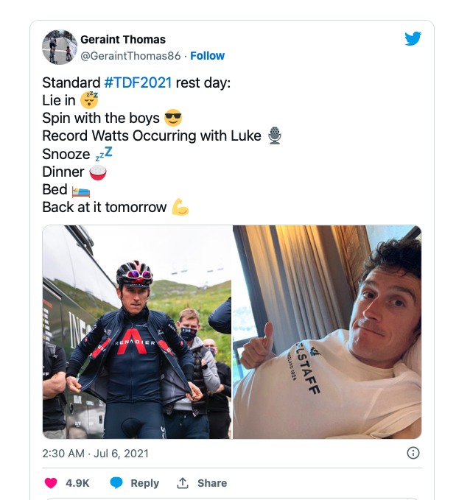
Task: Open Geraint Thomas's profile avatar
Action: pos(60,47)
